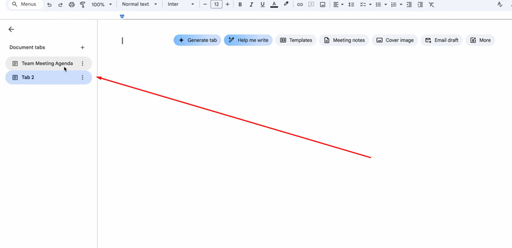The height and width of the screenshot is (248, 512).
Task: Toggle italic formatting
Action: coord(251,5)
